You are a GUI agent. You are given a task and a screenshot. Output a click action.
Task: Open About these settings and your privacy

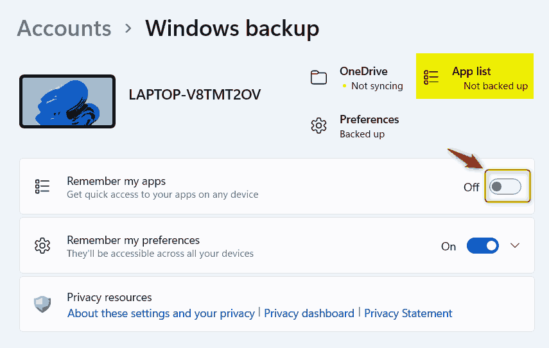coord(161,313)
